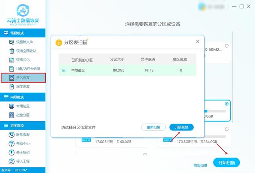Choose 误格式化 menu label
Screen dimensions: 255x173
click(x=23, y=60)
